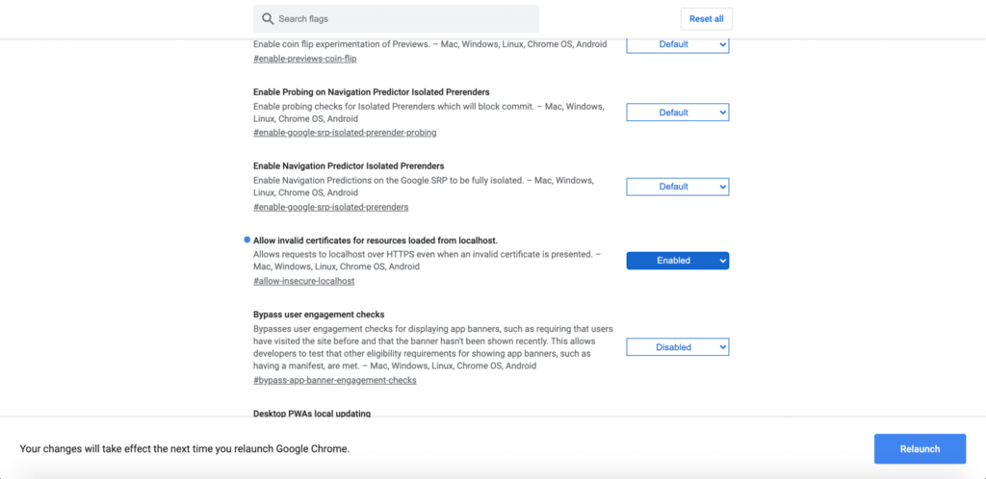The image size is (986, 479).
Task: Select the Enable Probing on Navigation Predictor heading
Action: click(371, 92)
